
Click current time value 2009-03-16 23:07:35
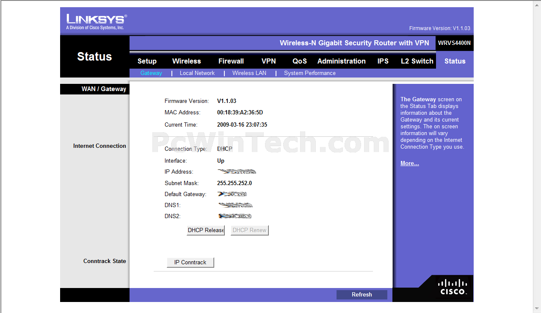coord(242,125)
